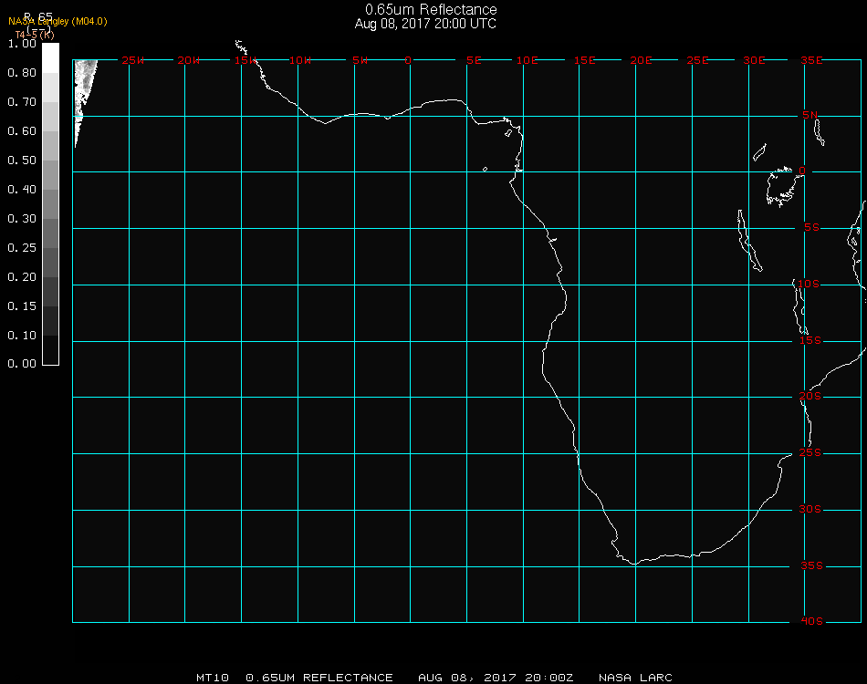Click the '25W' longitude label
This screenshot has width=867, height=684.
pyautogui.click(x=132, y=60)
